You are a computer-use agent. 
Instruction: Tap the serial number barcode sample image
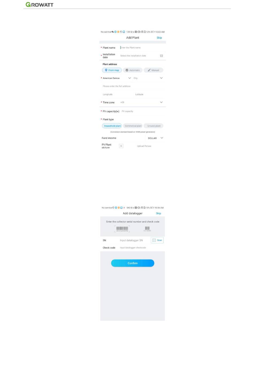pyautogui.click(x=122, y=229)
